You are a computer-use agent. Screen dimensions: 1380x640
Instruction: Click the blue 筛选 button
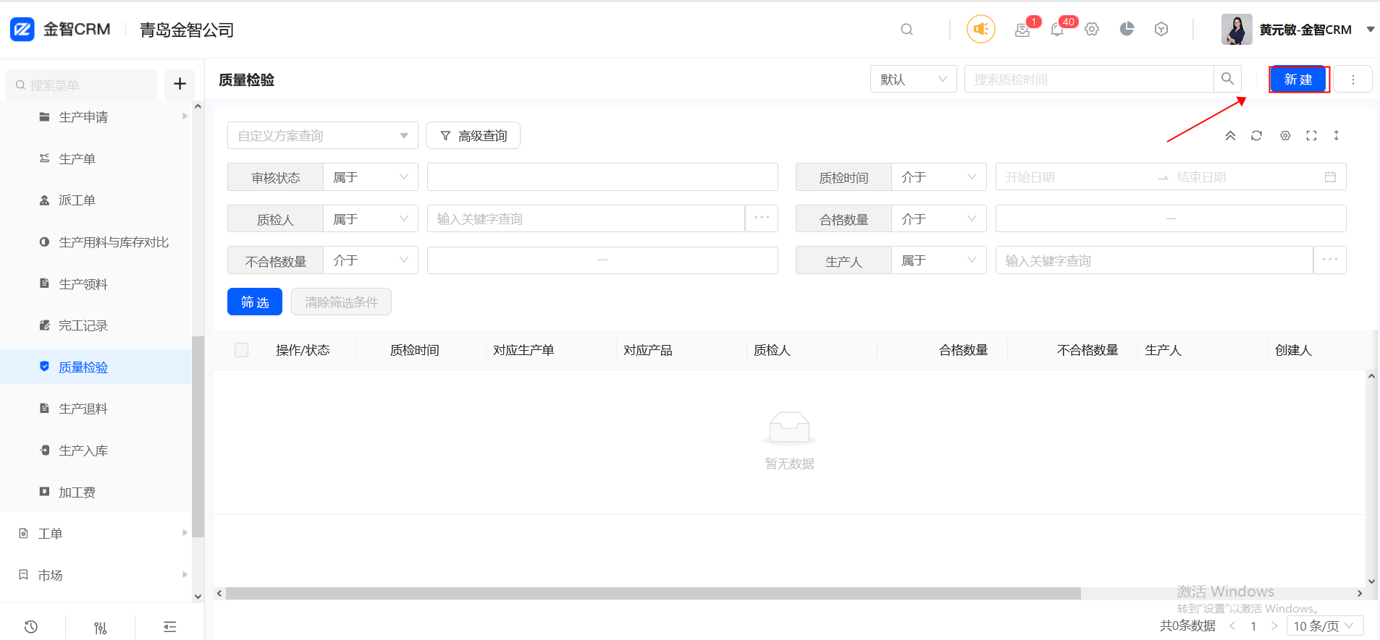coord(255,302)
